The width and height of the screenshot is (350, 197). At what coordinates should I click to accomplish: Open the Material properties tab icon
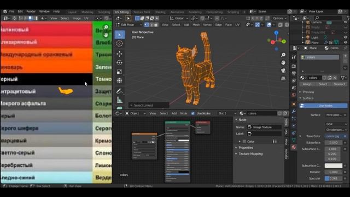(294, 147)
